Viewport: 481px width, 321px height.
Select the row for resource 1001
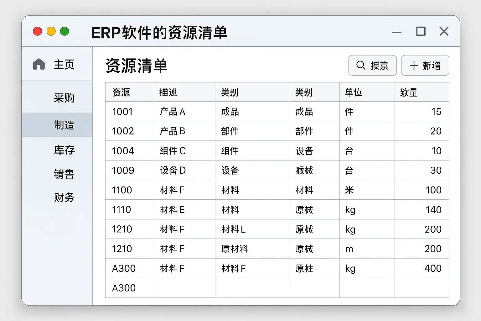[x=122, y=112]
